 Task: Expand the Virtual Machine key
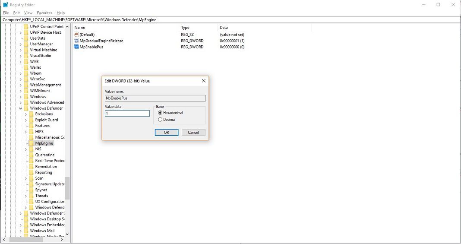[x=21, y=50]
